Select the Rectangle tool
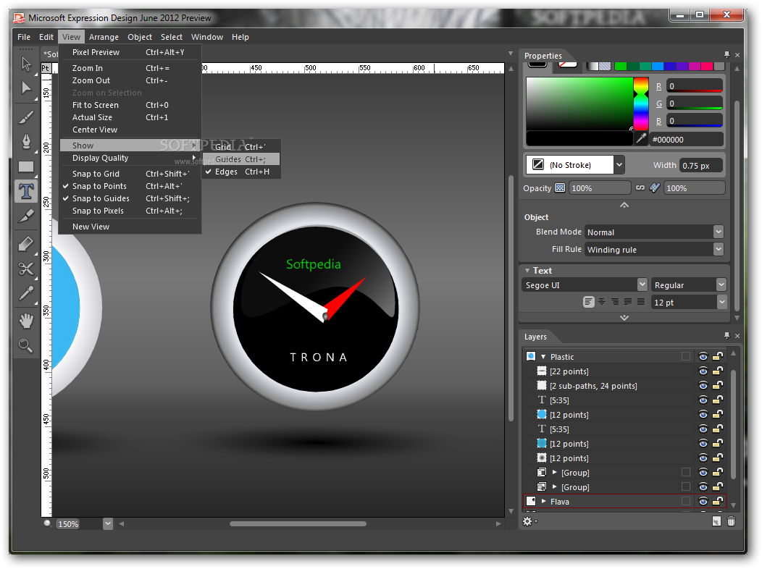 click(26, 167)
